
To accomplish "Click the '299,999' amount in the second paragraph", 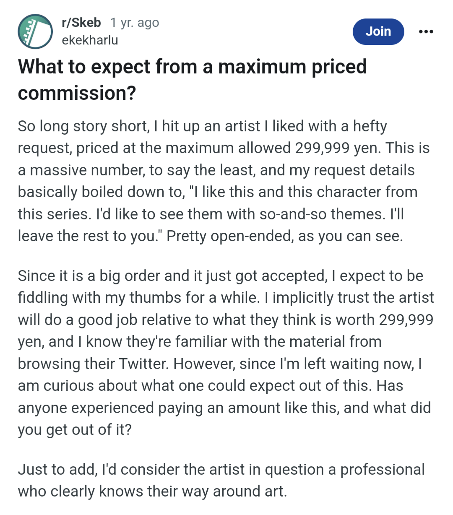I will [x=406, y=320].
